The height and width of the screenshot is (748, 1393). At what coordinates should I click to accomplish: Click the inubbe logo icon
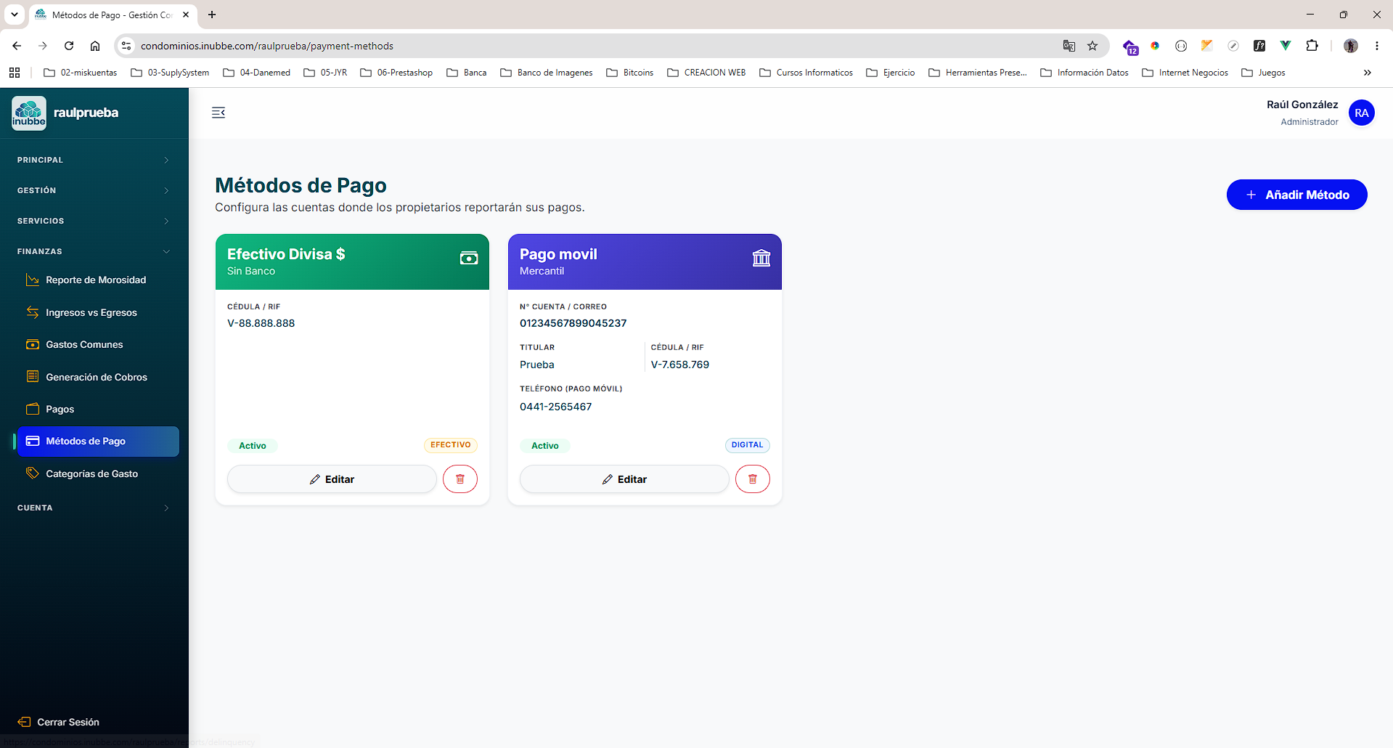29,113
